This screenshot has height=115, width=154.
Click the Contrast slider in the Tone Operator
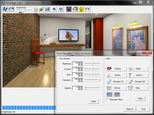click(92, 69)
